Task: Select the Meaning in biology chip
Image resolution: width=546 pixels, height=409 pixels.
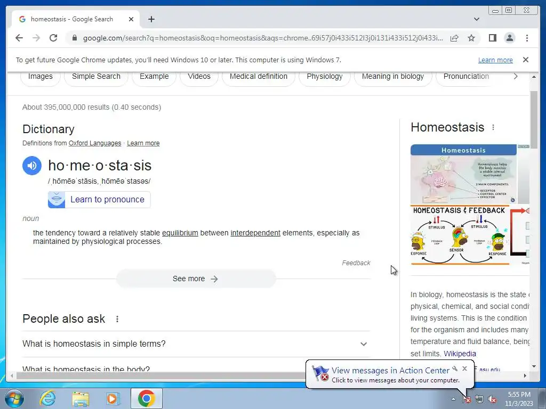Action: 393,77
